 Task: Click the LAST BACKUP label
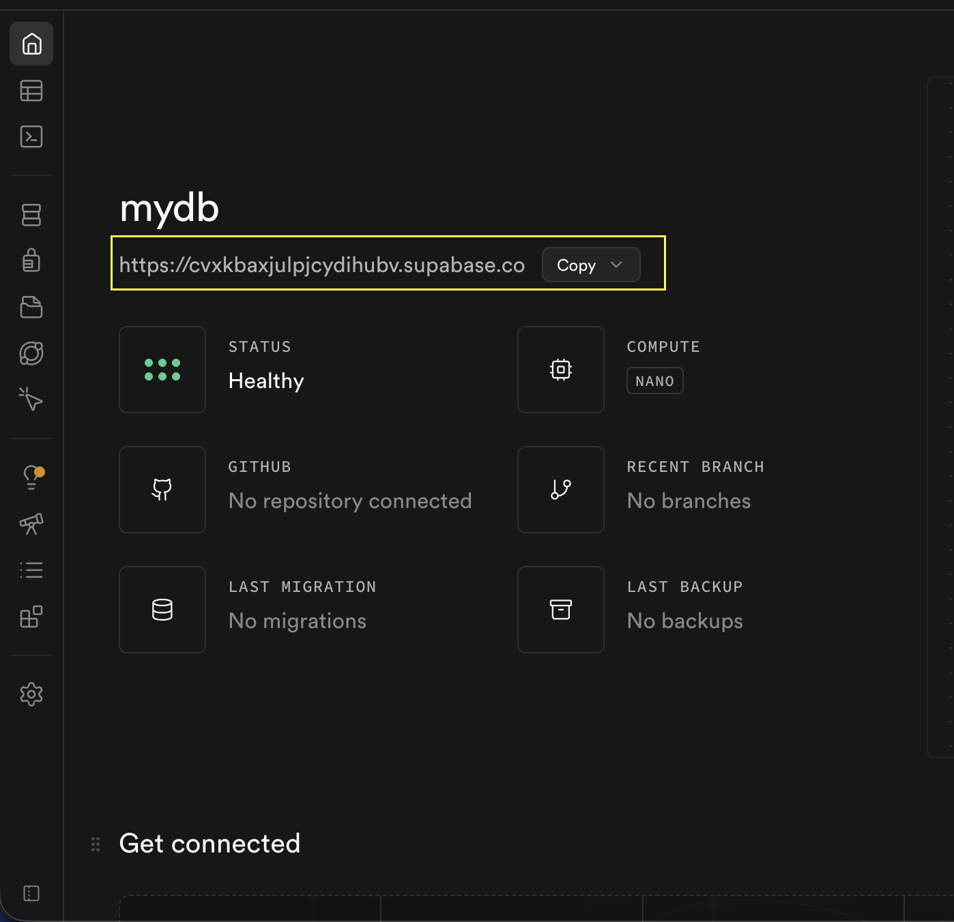(685, 586)
